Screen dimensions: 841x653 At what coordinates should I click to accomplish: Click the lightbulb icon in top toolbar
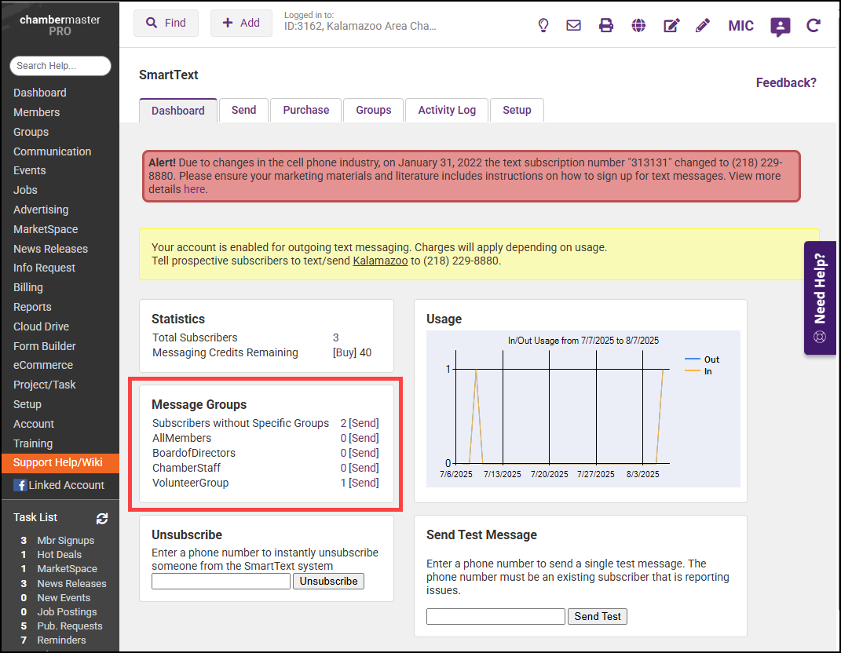(543, 26)
